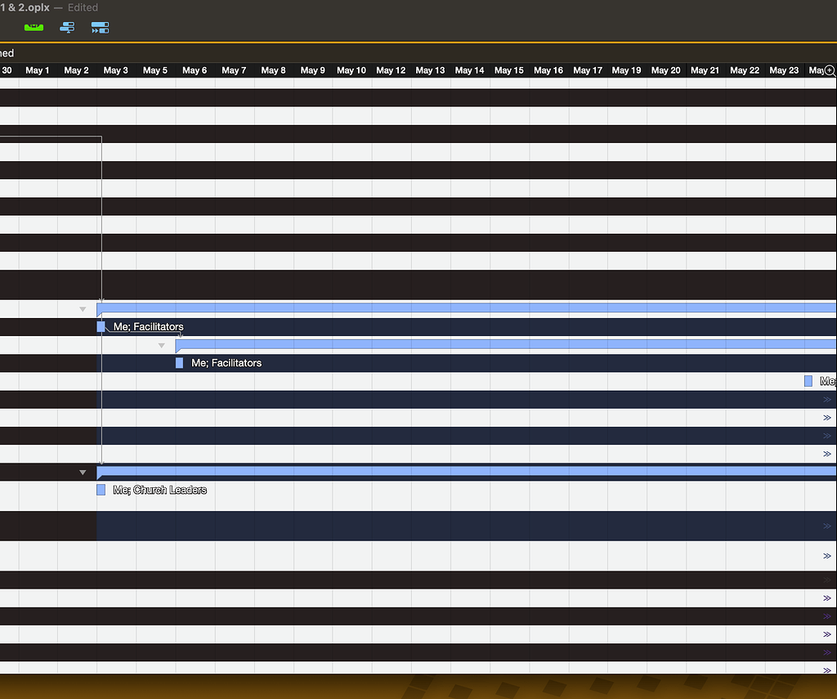The width and height of the screenshot is (837, 699).
Task: Collapse the first task group's disclosure triangle
Action: point(83,309)
